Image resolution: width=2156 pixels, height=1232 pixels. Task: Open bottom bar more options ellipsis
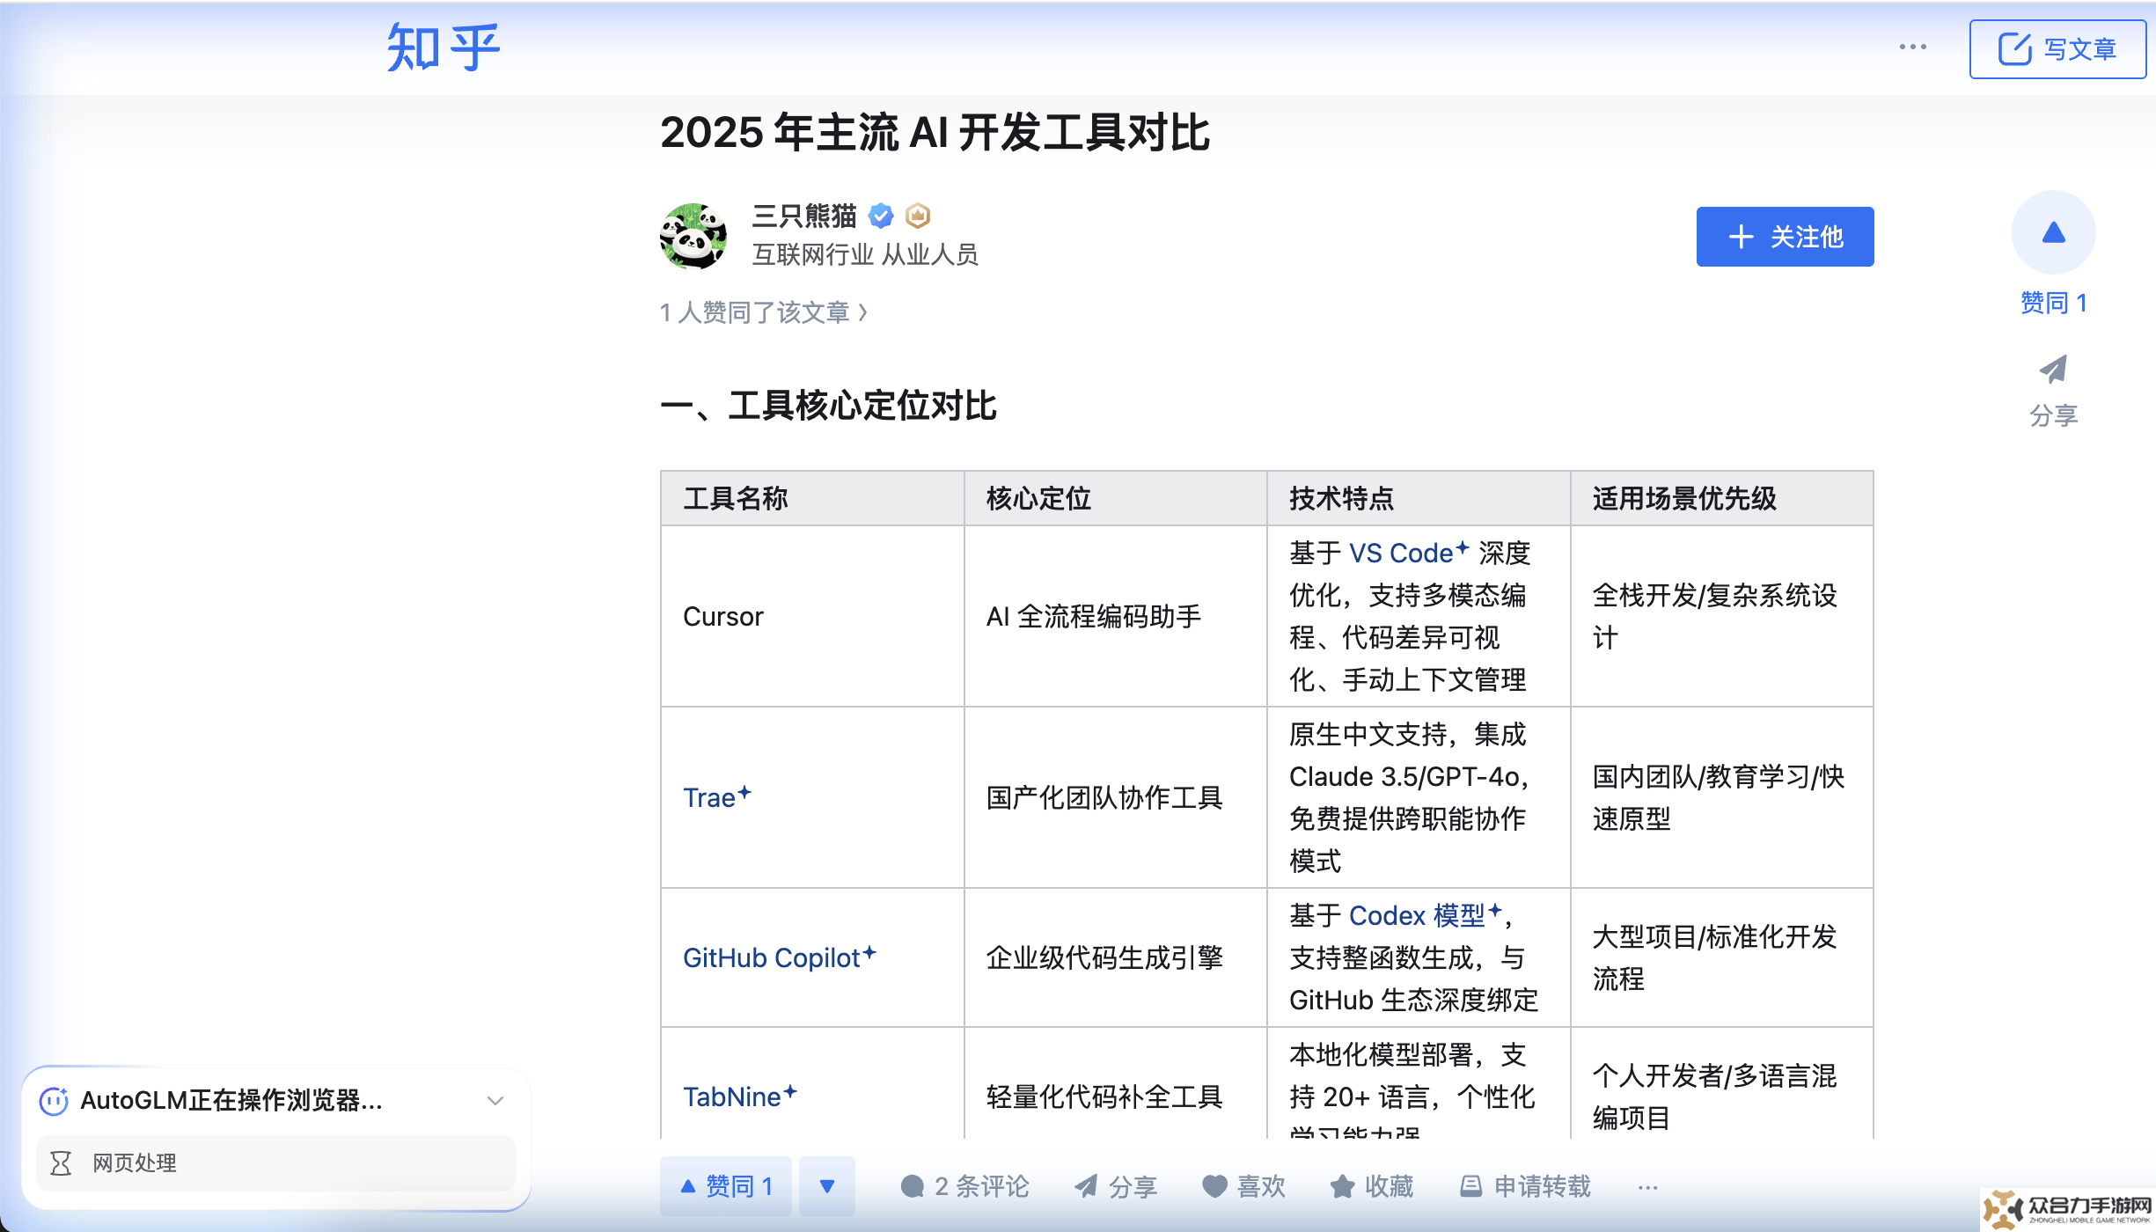pyautogui.click(x=1648, y=1187)
